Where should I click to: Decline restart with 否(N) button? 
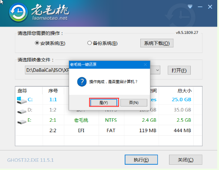click(134, 103)
